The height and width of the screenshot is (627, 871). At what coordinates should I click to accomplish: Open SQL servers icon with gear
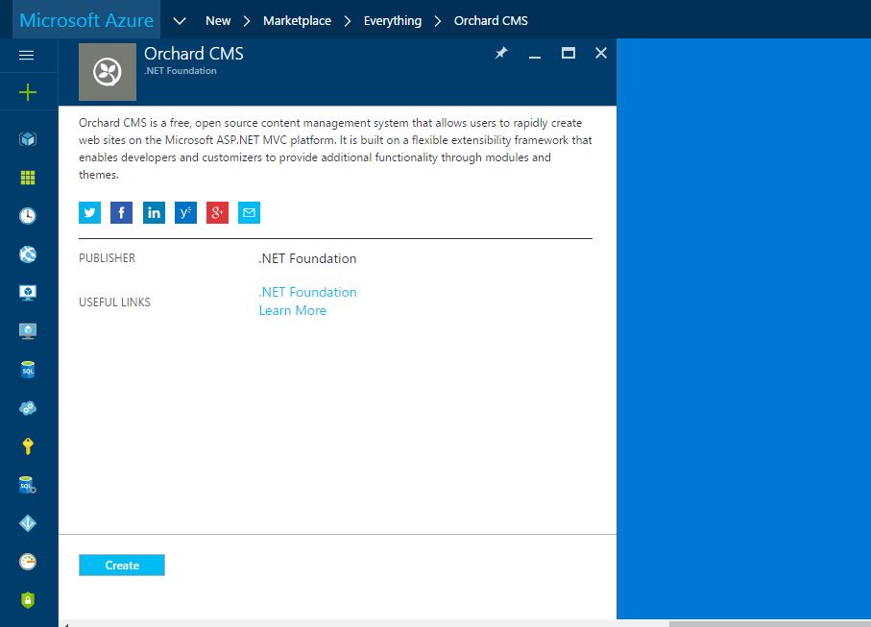click(x=28, y=485)
